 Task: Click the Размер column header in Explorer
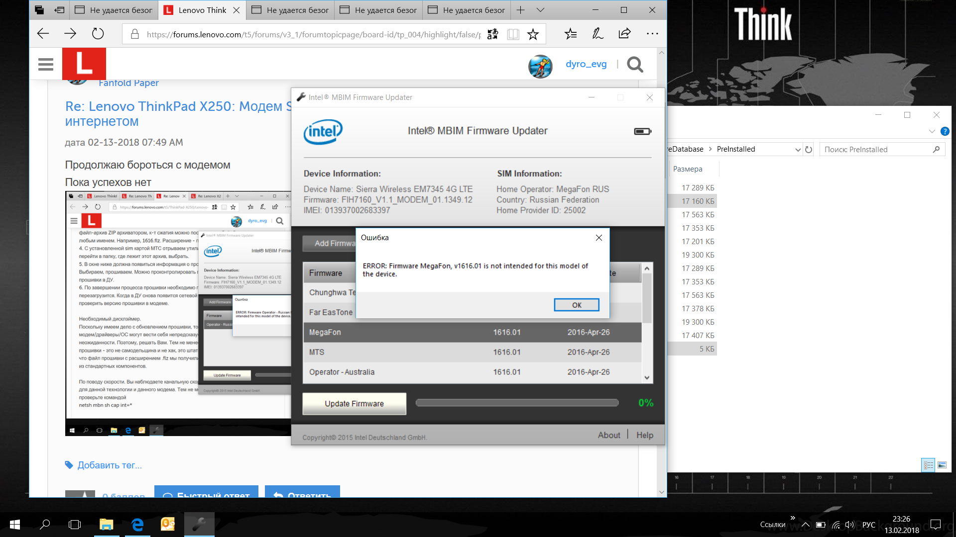(x=688, y=169)
